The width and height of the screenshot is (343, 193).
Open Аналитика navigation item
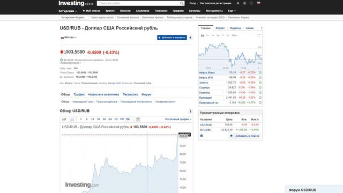tap(143, 11)
